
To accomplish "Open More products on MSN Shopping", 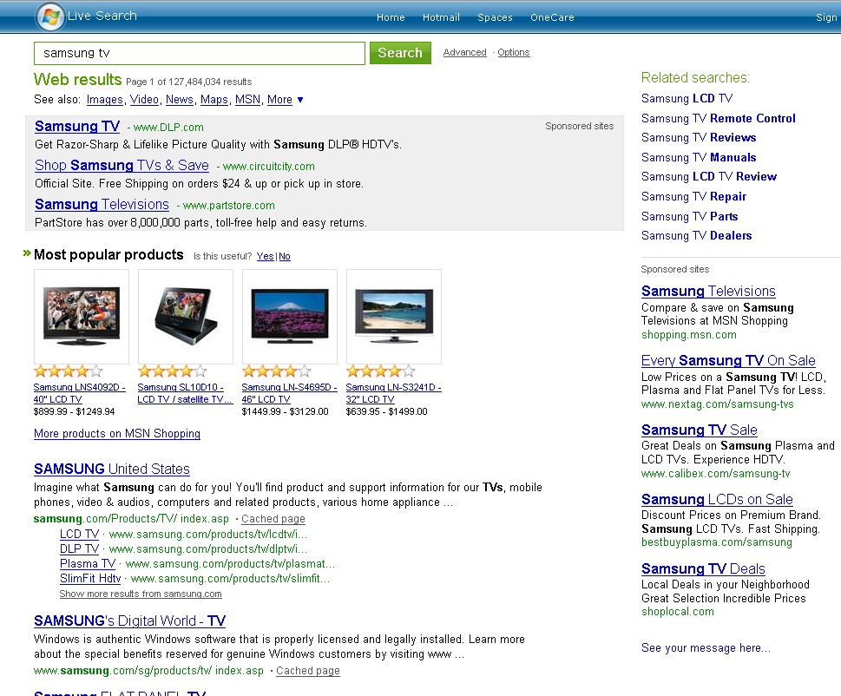I will (117, 433).
